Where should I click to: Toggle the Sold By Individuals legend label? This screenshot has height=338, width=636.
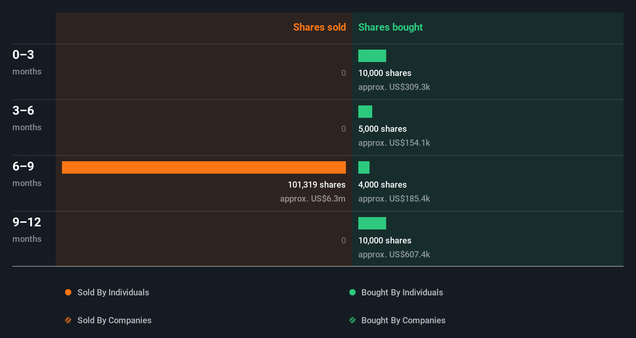tap(113, 293)
